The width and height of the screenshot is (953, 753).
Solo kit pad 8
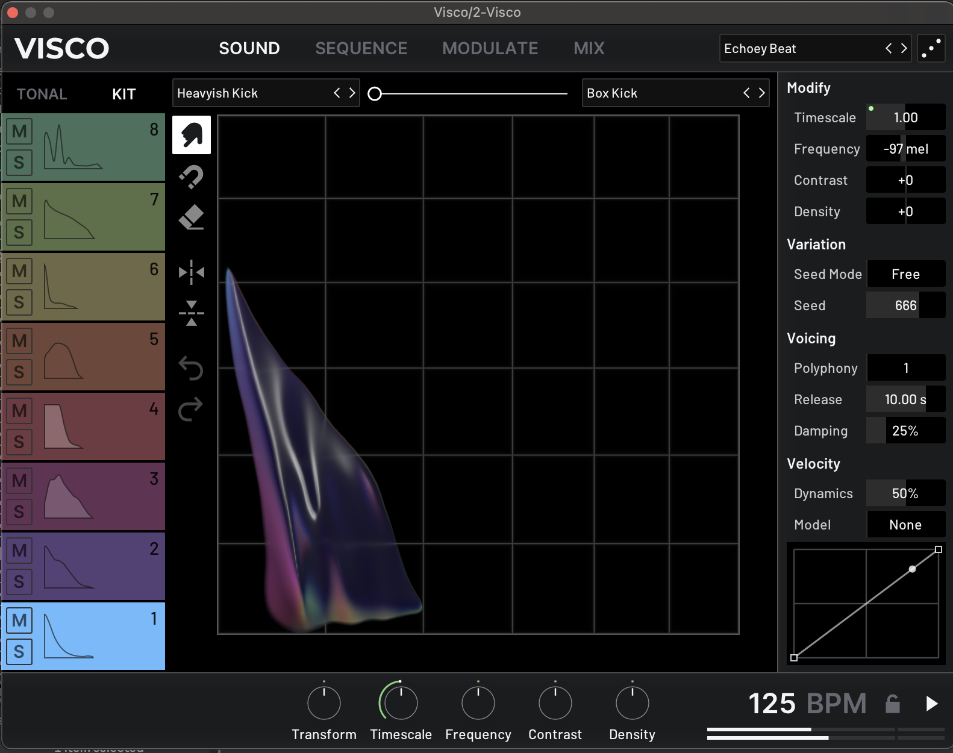point(19,162)
